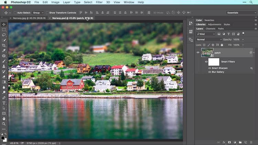The image size is (258, 145).
Task: Pick the Horizontal Type tool
Action: (x=4, y=103)
